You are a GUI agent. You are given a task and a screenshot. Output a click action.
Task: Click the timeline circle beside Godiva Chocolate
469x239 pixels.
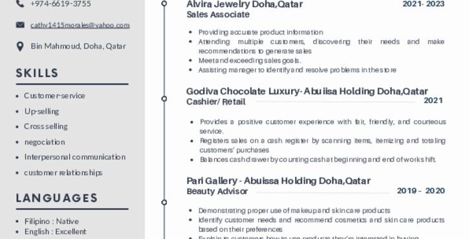click(x=164, y=99)
